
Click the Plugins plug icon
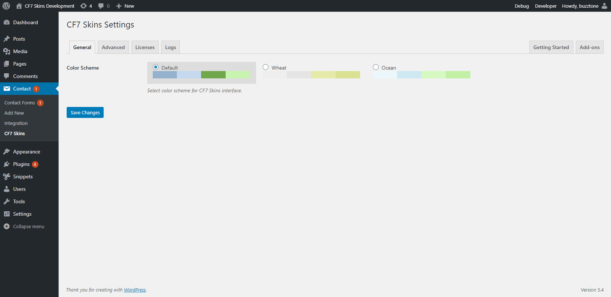(x=6, y=164)
